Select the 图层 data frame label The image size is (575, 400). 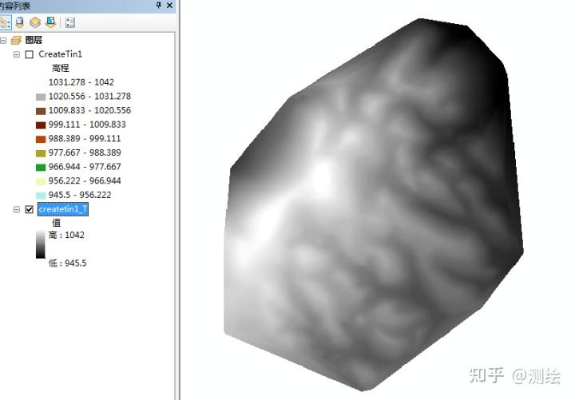point(34,40)
